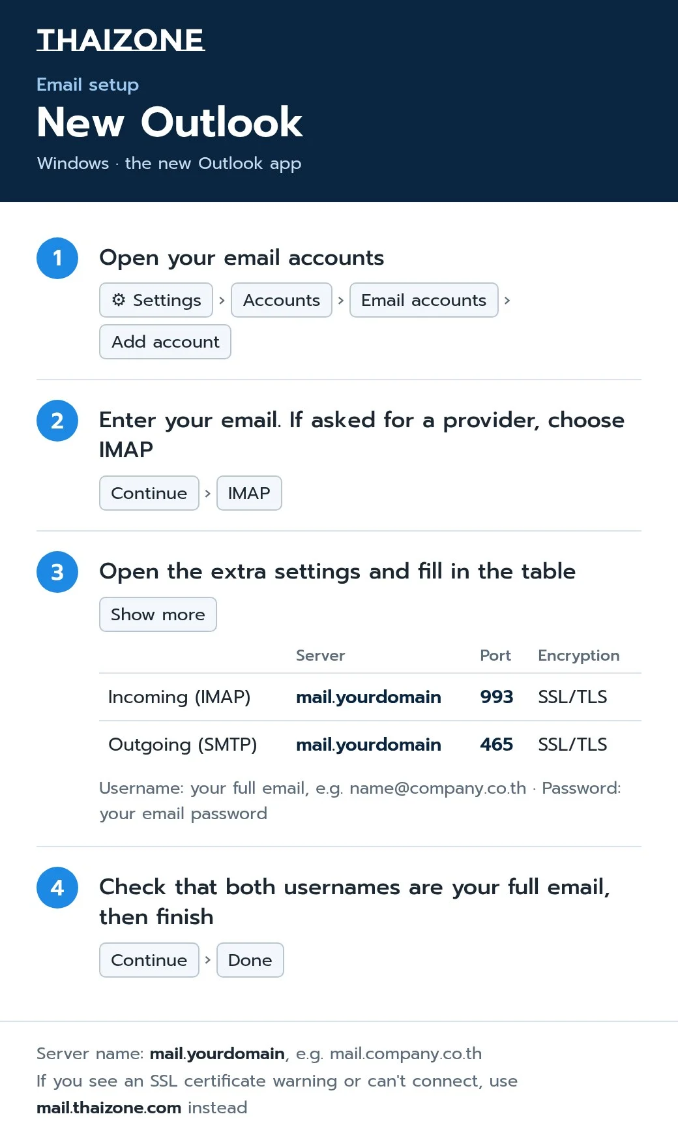Select the Accounts chip in step 1
This screenshot has width=678, height=1142.
(282, 300)
